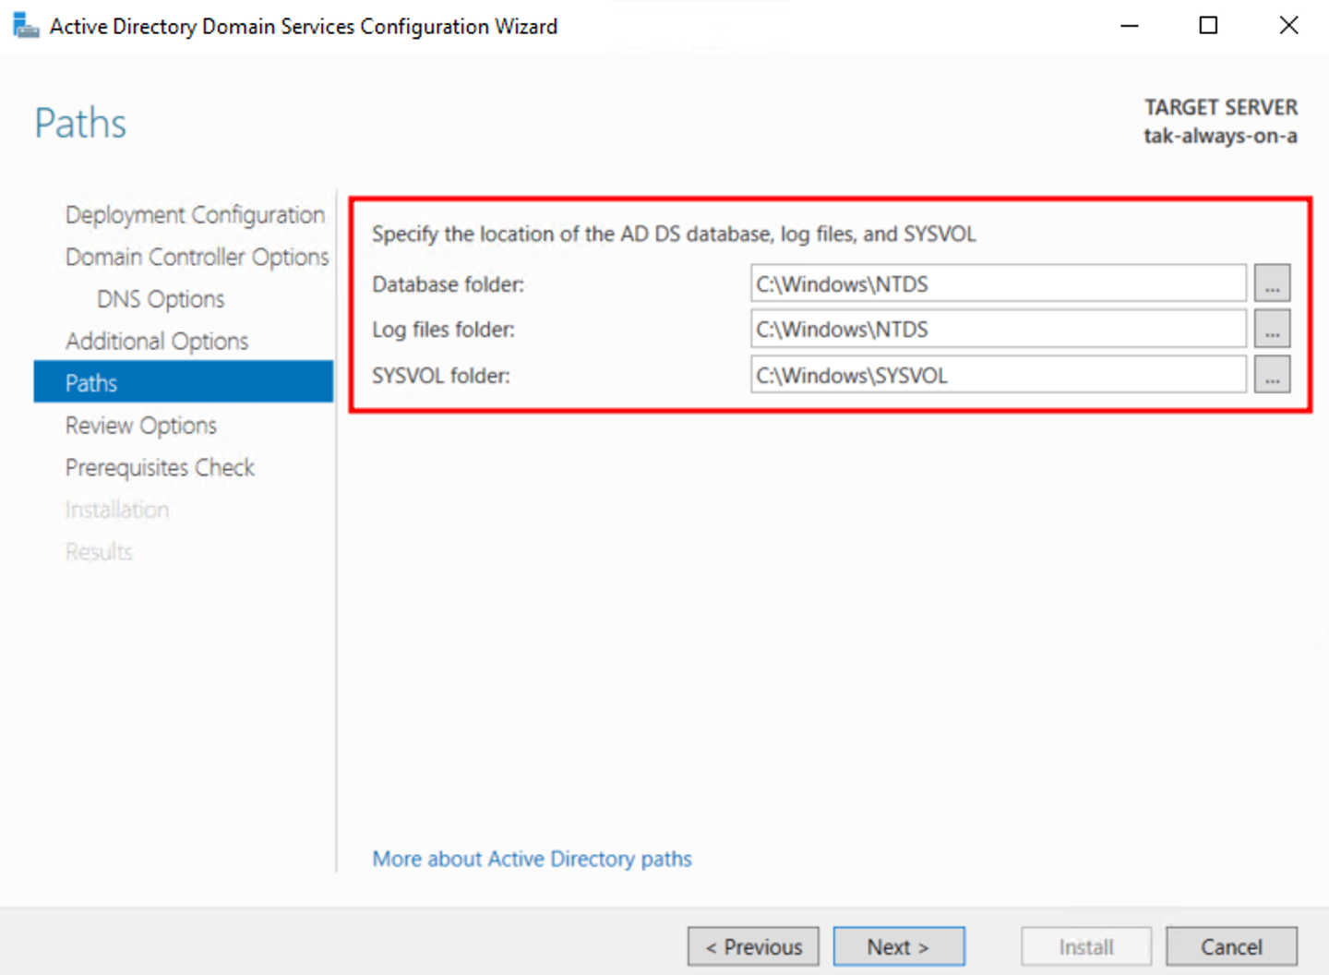Browse for the SYSVOL folder location
The image size is (1329, 975).
1272,375
